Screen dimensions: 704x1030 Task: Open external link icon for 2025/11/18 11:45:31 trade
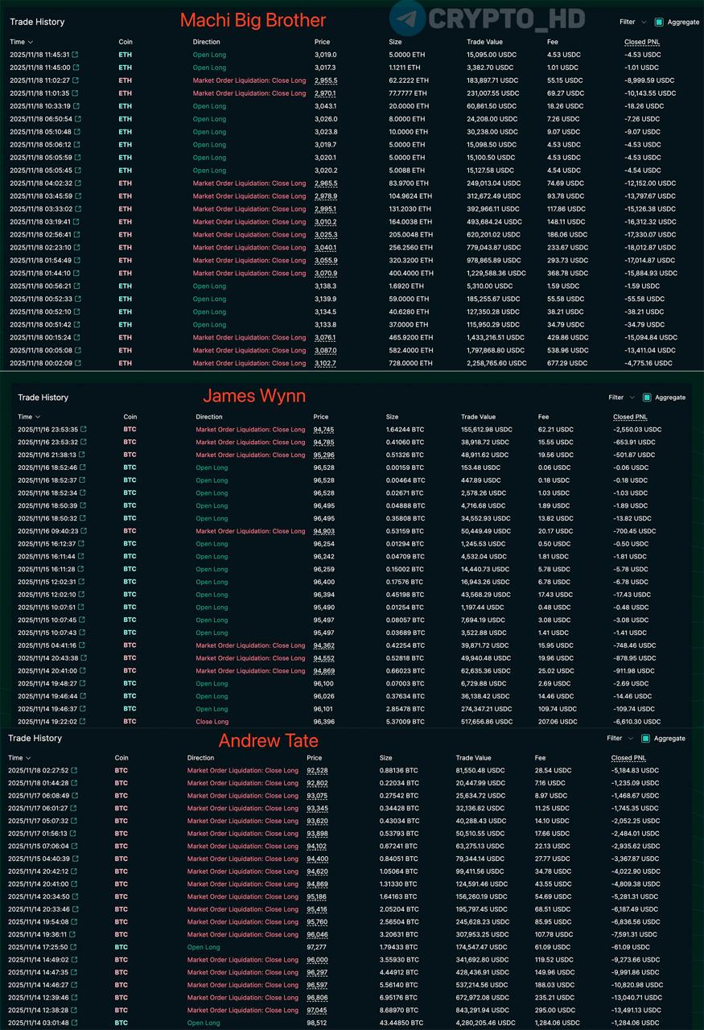click(x=77, y=55)
